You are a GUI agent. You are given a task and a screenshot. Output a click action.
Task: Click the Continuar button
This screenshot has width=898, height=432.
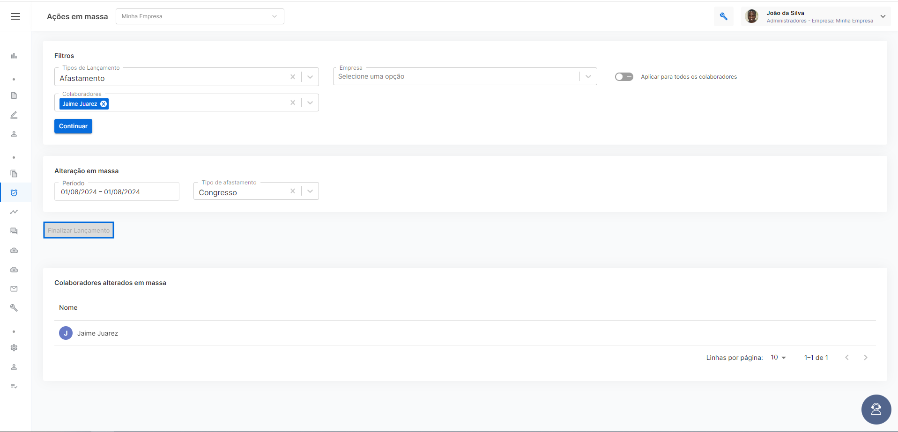[73, 126]
